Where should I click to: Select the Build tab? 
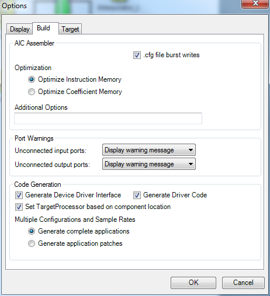coord(46,28)
